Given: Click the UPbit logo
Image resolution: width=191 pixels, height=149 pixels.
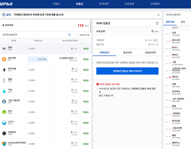Looking at the screenshot, I should pos(6,4).
